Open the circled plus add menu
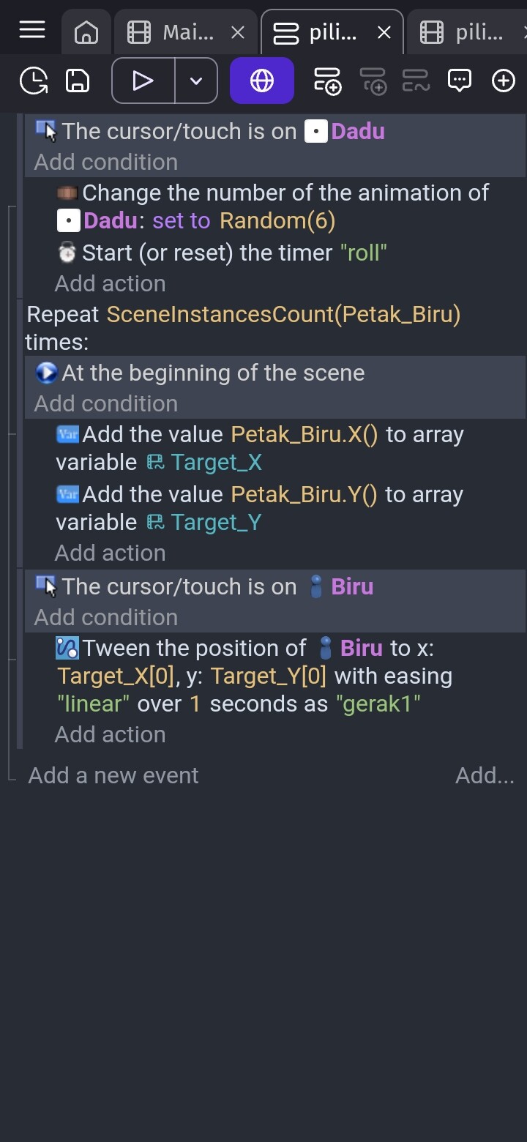Screen dimensions: 527x1142 click(x=504, y=81)
